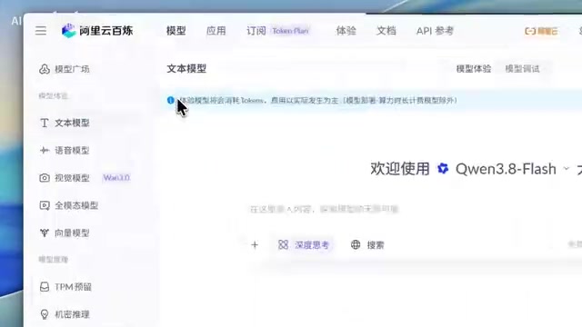The image size is (582, 327).
Task: Click the TPM 预留 icon
Action: [45, 287]
